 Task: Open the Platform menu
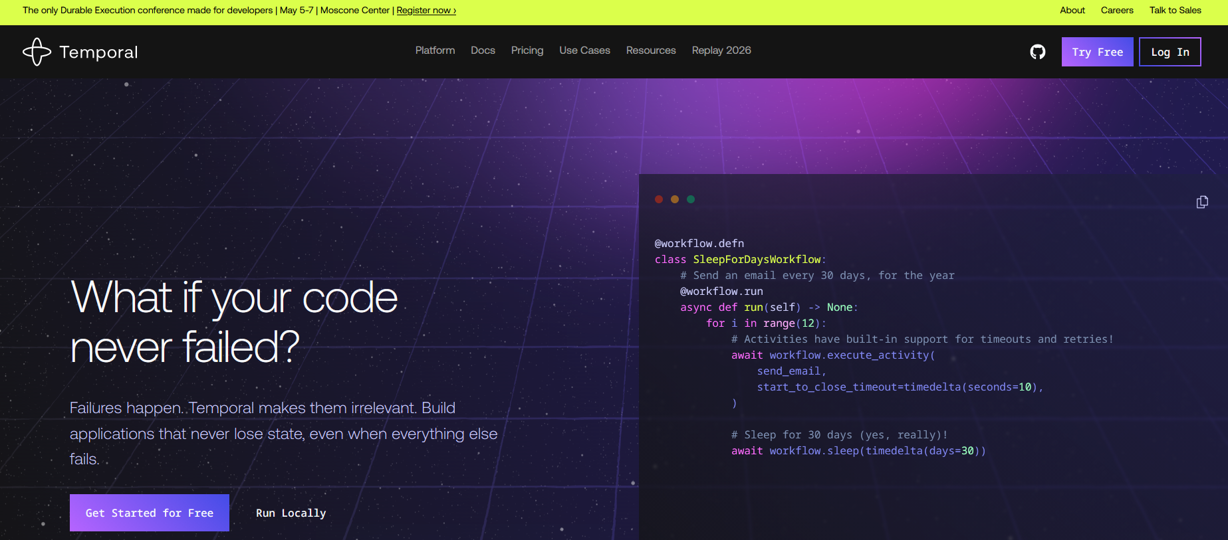coord(435,50)
